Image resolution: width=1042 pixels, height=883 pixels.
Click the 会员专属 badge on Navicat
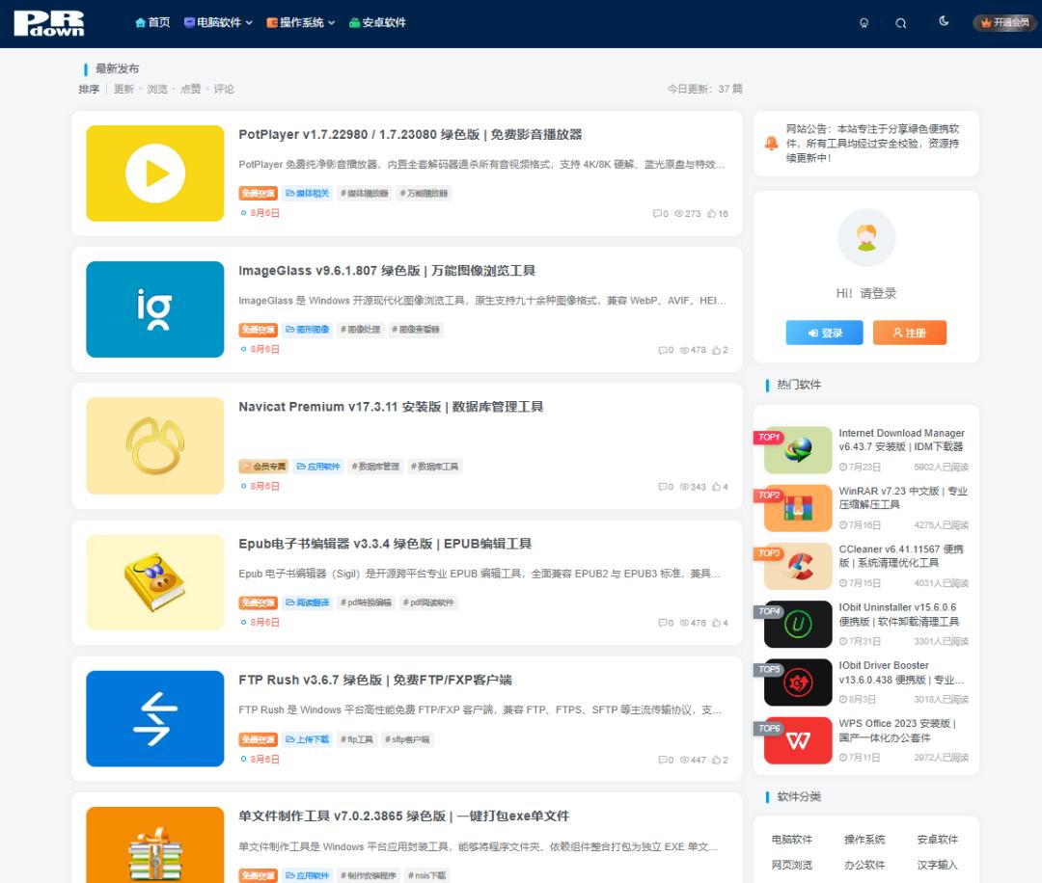263,466
